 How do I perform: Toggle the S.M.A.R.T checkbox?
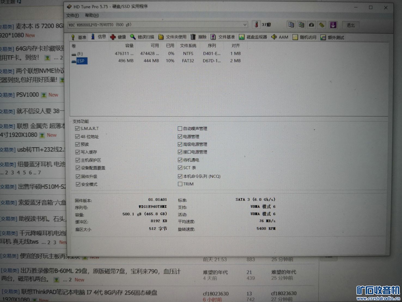coord(78,128)
